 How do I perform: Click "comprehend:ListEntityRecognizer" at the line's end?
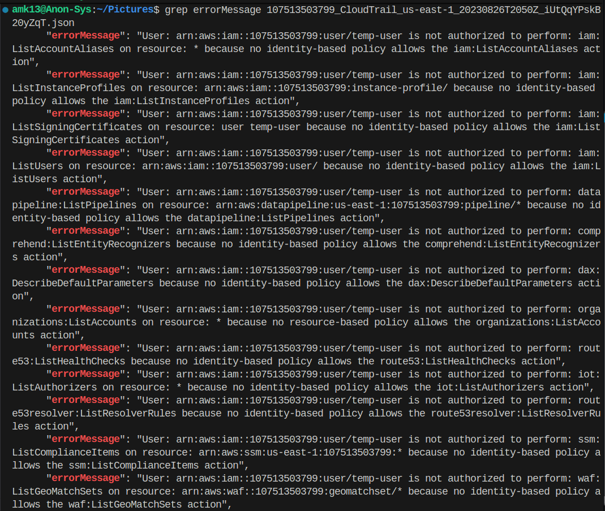tap(513, 244)
